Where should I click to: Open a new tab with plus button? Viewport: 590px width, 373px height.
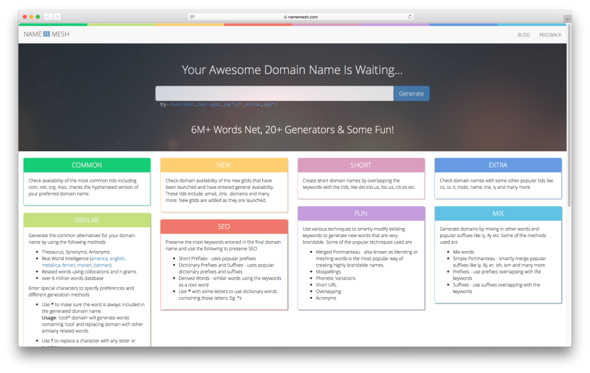568,19
